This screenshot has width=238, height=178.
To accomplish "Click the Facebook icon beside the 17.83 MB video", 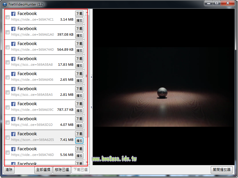I will click(13, 59).
